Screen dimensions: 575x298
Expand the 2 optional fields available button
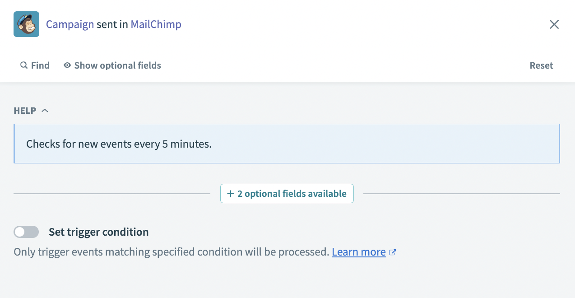click(x=292, y=194)
